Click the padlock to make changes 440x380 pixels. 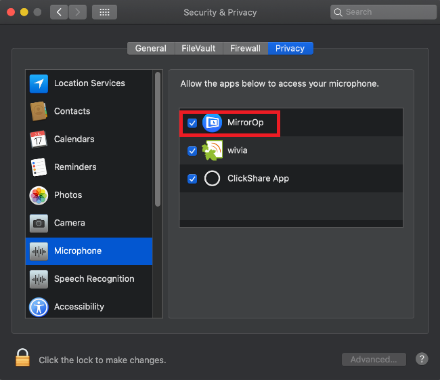tap(23, 358)
